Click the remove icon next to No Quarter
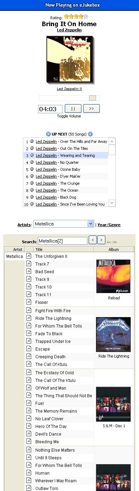139x491 pixels. [32, 162]
